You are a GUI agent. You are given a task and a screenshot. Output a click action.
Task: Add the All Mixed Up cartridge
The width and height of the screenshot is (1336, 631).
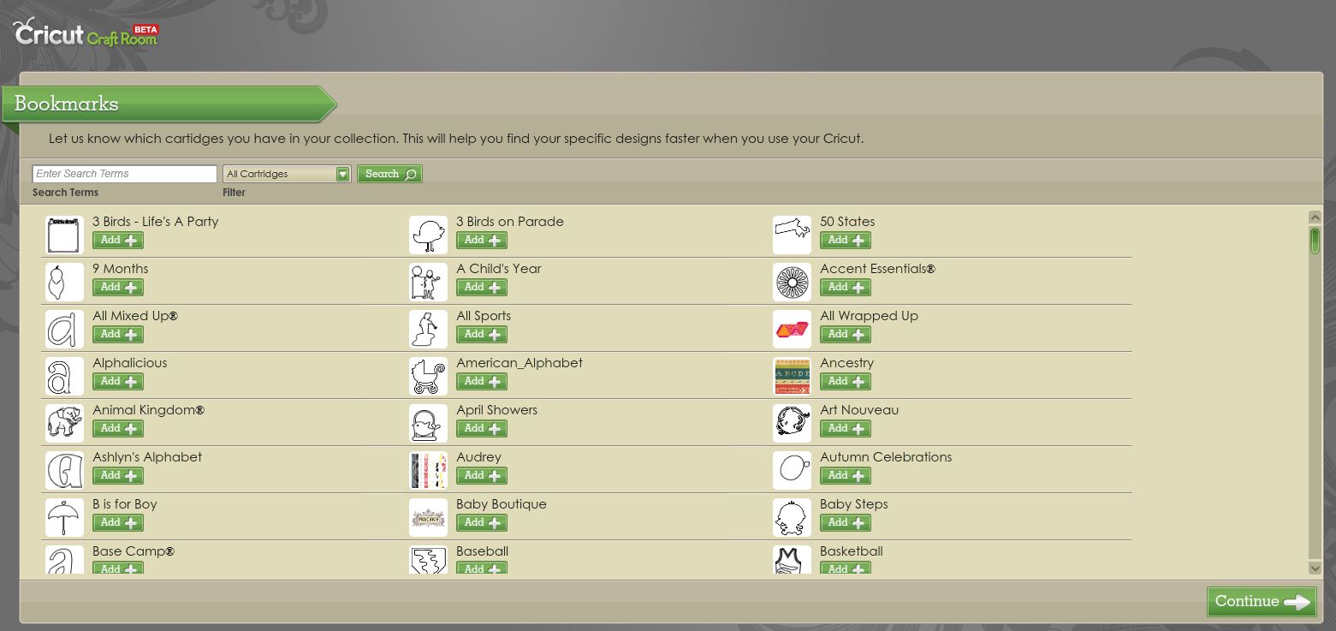pos(118,335)
